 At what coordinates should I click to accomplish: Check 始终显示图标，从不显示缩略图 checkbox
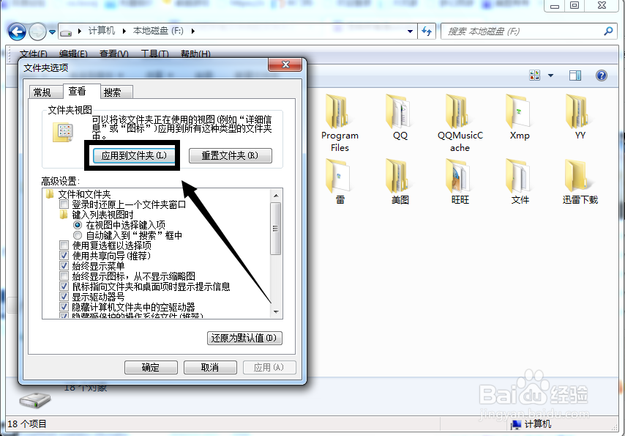(64, 276)
